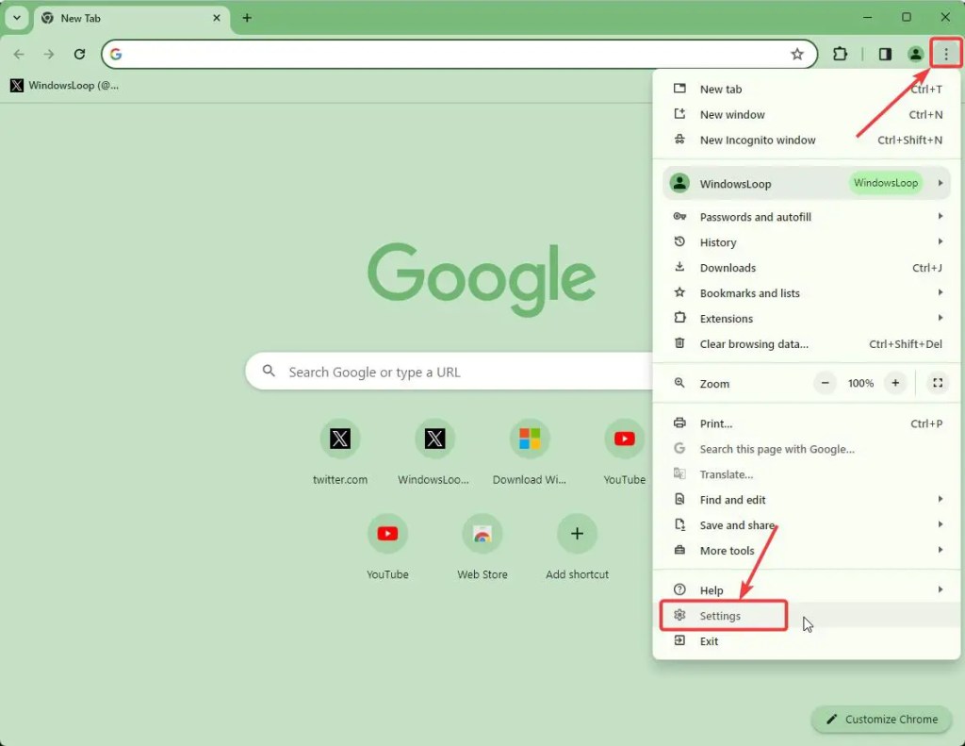Open the Extensions puzzle icon in toolbar
This screenshot has width=965, height=746.
pyautogui.click(x=840, y=54)
